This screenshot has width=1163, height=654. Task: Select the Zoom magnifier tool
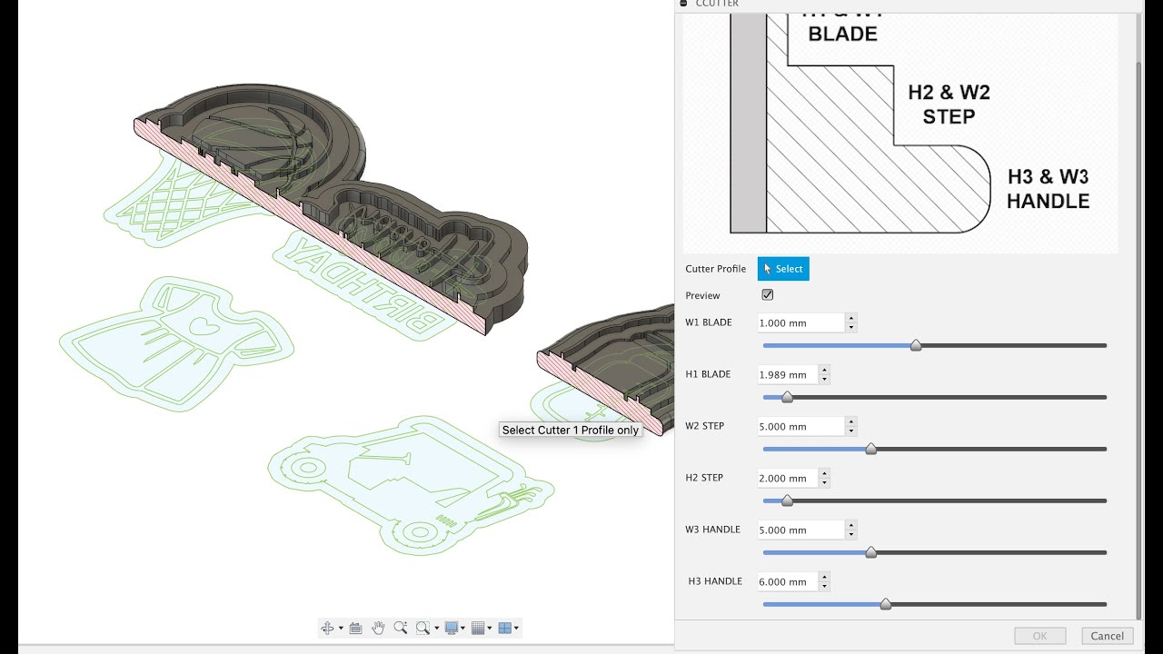click(x=401, y=628)
